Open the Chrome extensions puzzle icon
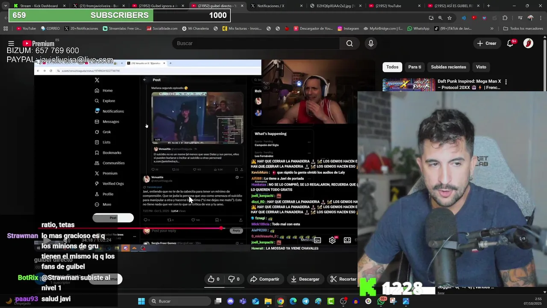The width and height of the screenshot is (547, 308). pos(505,18)
